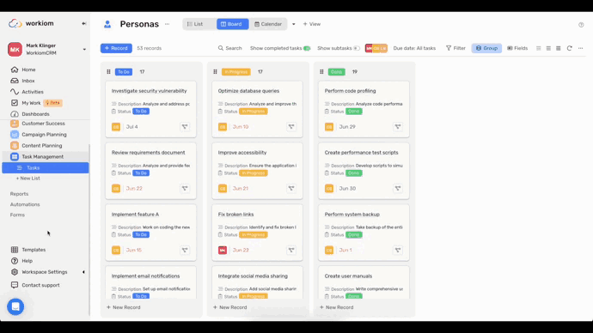Click the subtask icon on Optimize database queries card

pos(291,127)
